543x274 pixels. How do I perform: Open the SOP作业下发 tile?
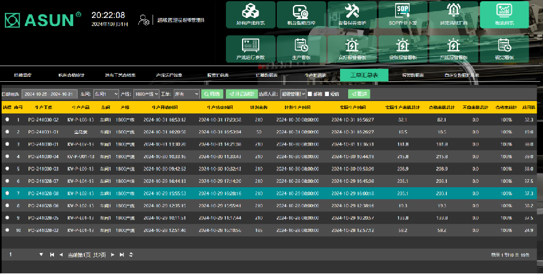point(403,15)
